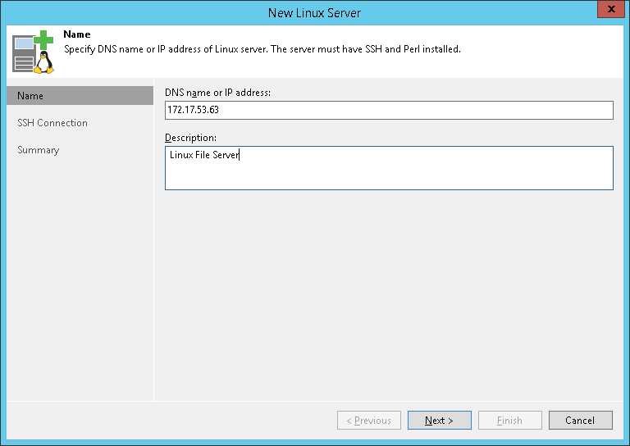Close the New Linux Server dialog
The image size is (630, 446).
608,12
